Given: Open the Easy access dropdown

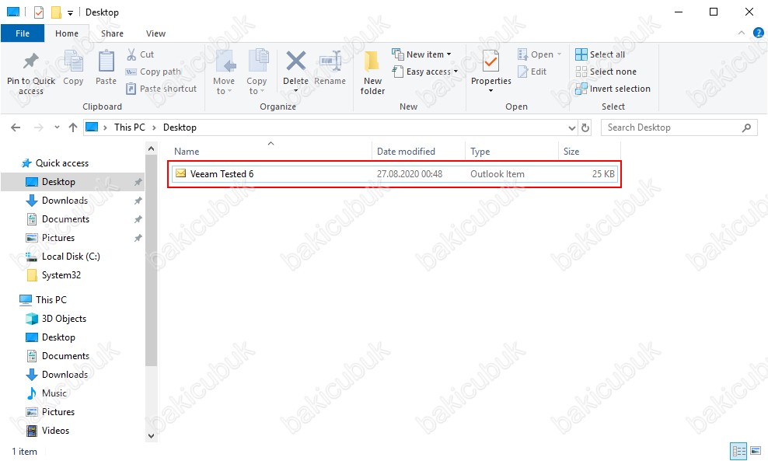Looking at the screenshot, I should (425, 72).
